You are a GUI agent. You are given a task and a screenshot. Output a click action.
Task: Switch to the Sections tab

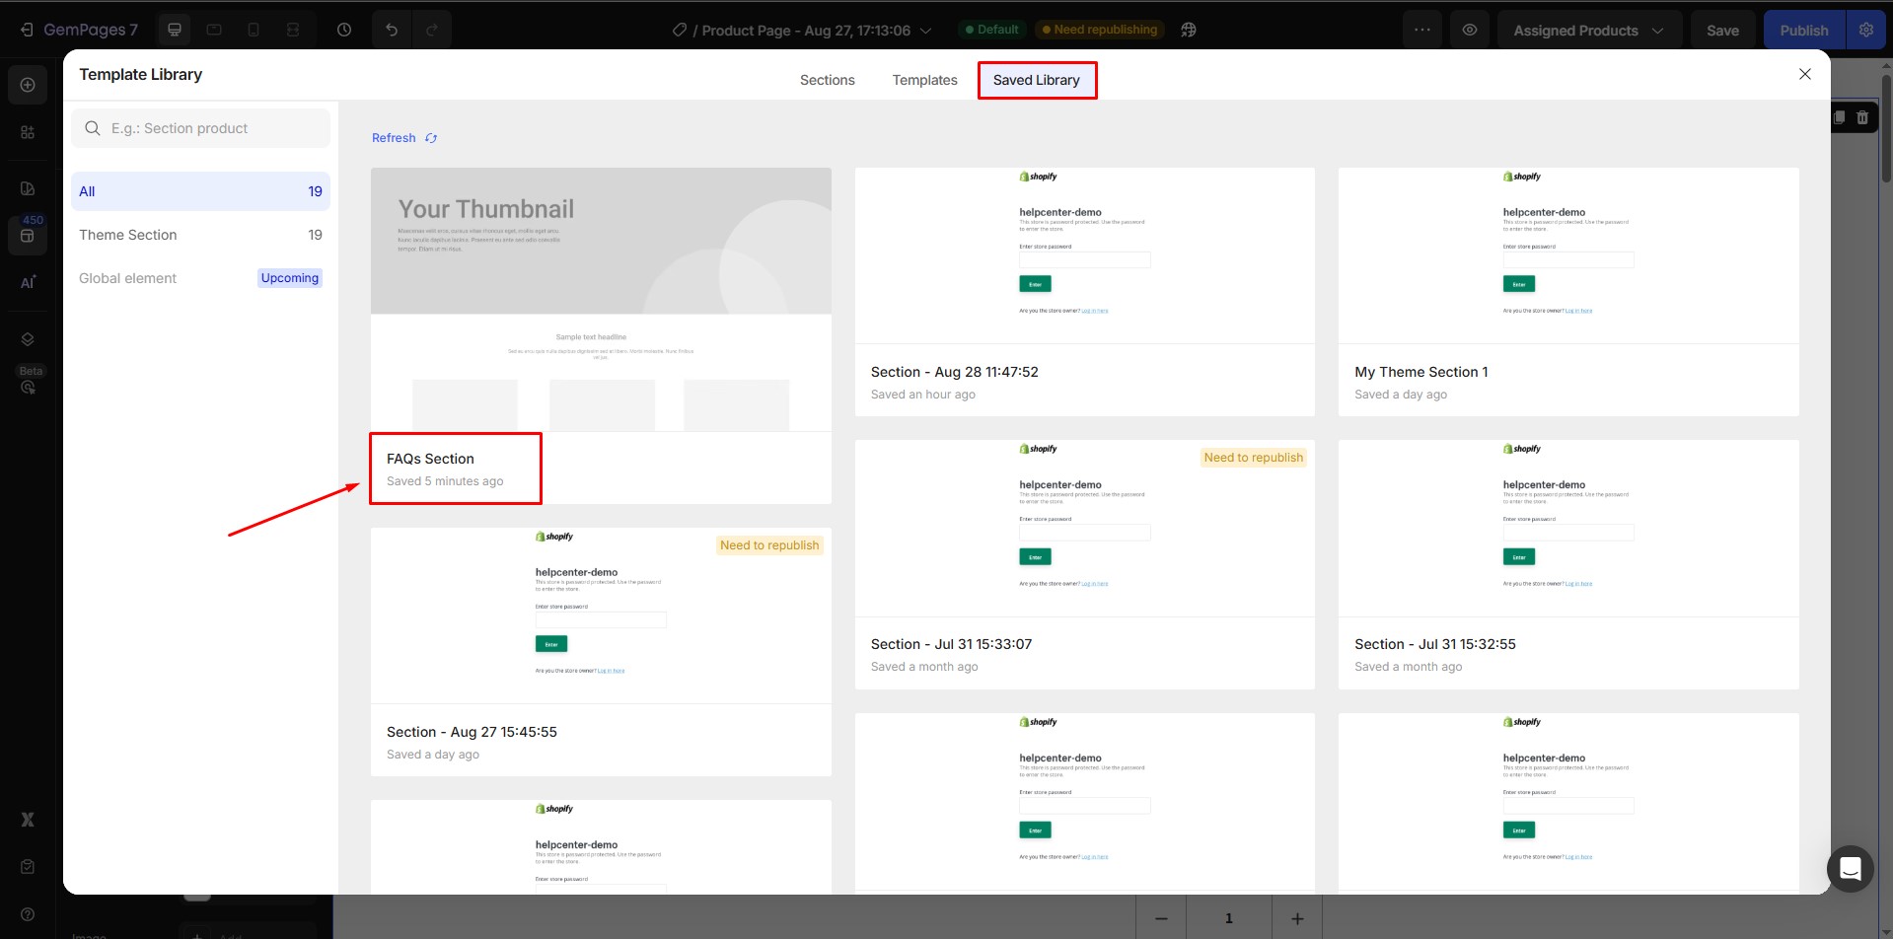[827, 80]
